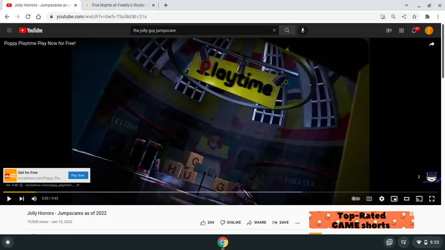
Task: Open Chrome from the shelf
Action: [223, 242]
